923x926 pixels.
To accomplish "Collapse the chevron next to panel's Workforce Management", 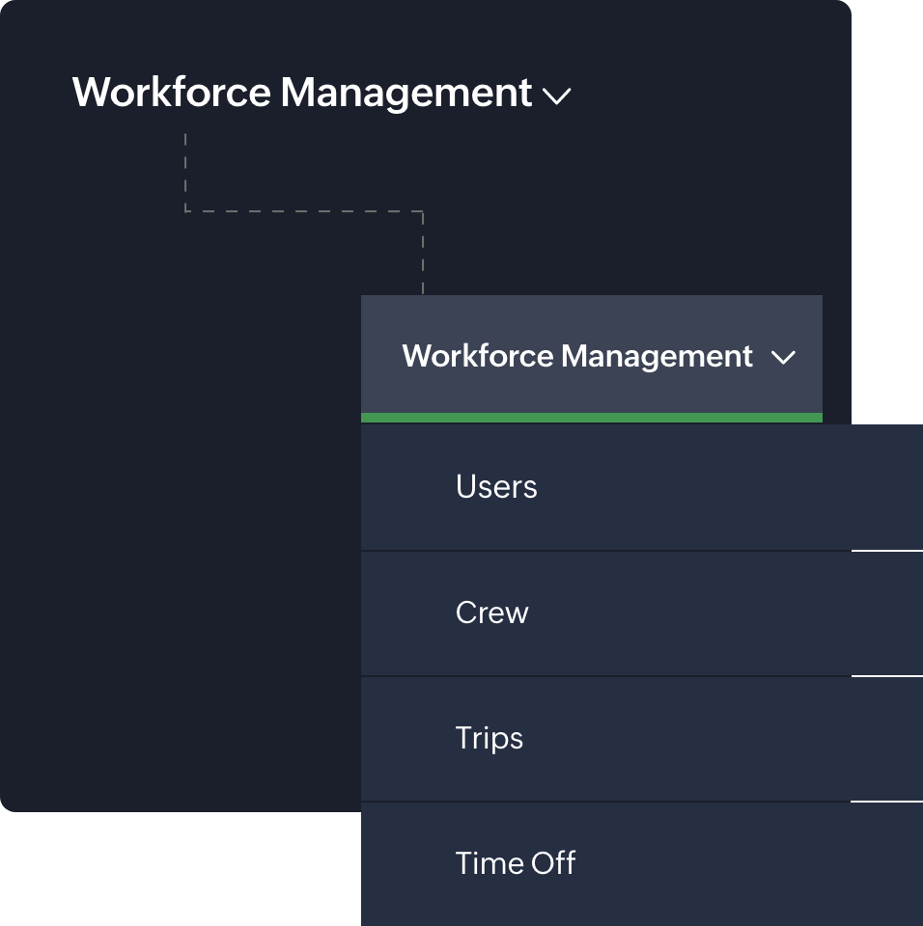I will [x=785, y=357].
